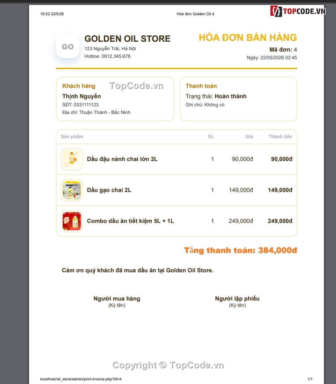Select the product 'Dầu gạo chai 2L'

tap(109, 190)
